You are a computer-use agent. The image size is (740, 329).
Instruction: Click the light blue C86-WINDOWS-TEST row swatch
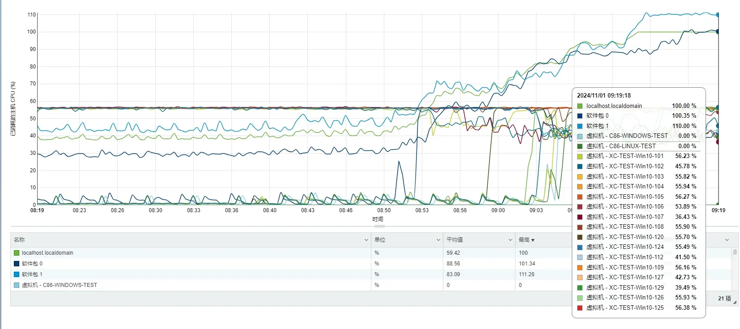(x=17, y=285)
